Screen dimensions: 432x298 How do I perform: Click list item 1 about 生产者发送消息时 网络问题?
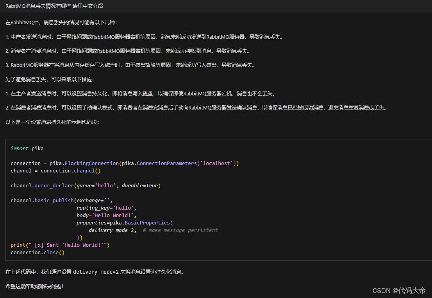click(x=145, y=37)
